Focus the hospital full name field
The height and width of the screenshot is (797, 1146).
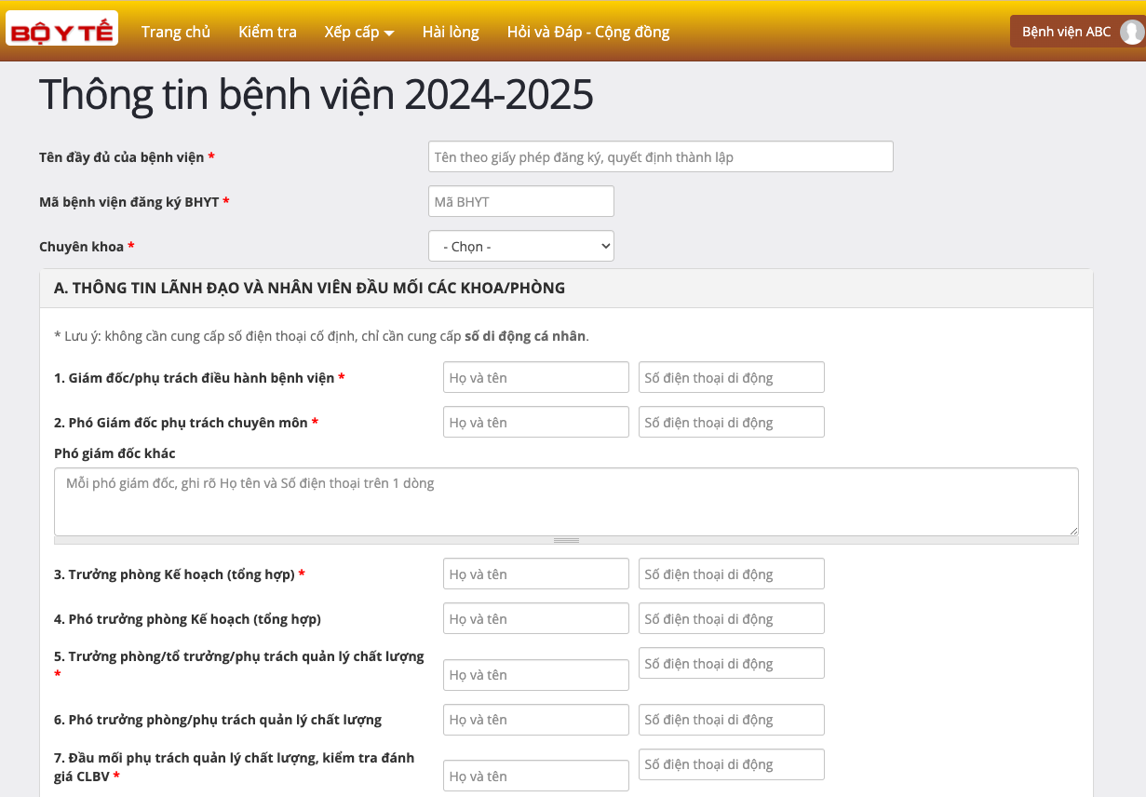660,157
